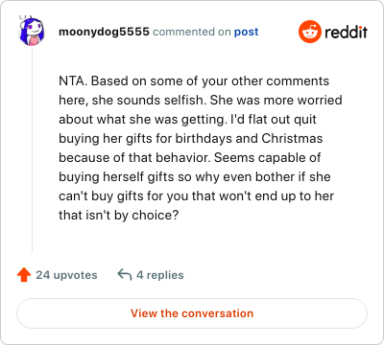Click 'because of that behavior' in comment
Image resolution: width=384 pixels, height=345 pixels.
click(134, 158)
